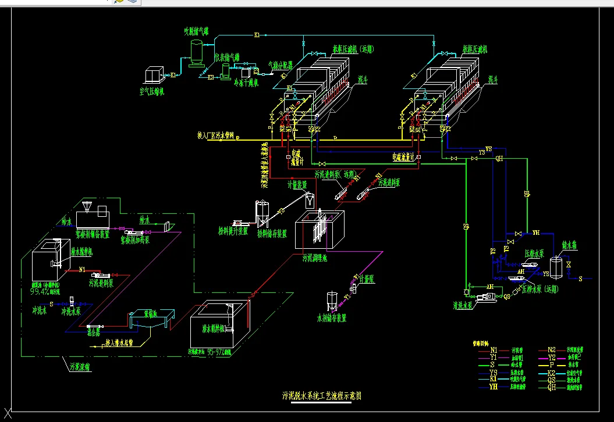Select the flocculant preparation device symbol
Viewport: 614px width, 422px height.
93,216
